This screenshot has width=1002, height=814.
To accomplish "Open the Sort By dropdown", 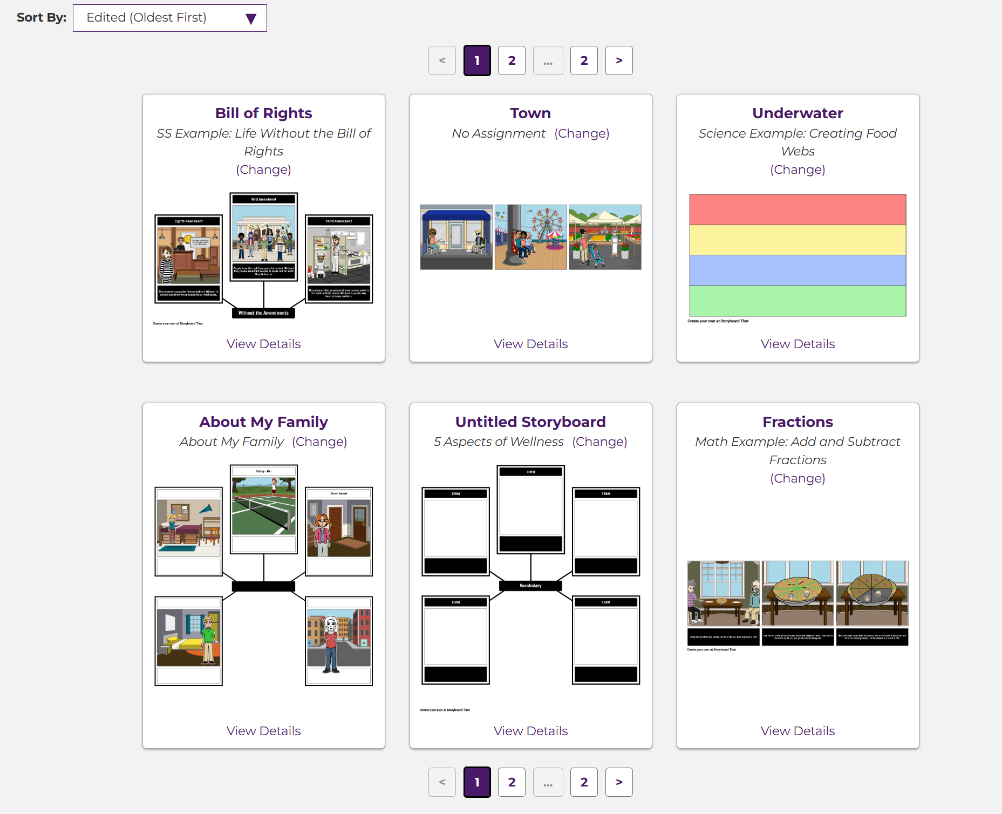I will [x=169, y=18].
